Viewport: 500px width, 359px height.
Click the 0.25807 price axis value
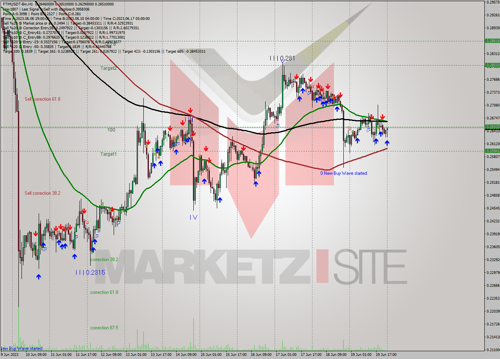pos(493,156)
